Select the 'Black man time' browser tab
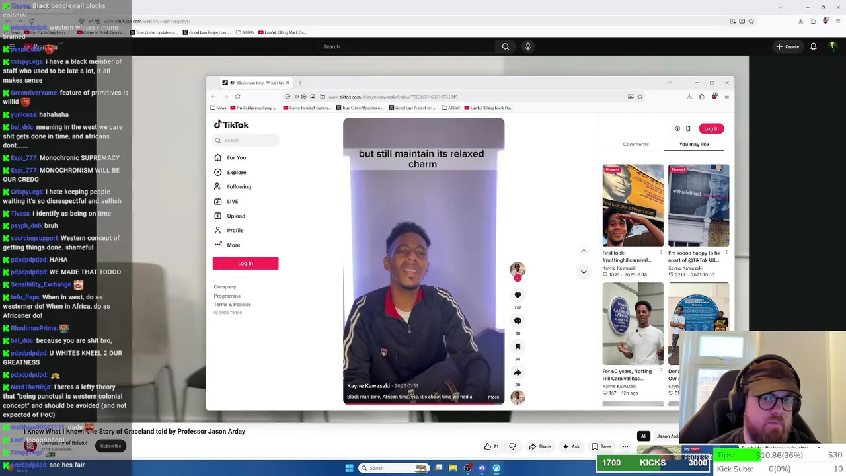The image size is (846, 476). (255, 83)
